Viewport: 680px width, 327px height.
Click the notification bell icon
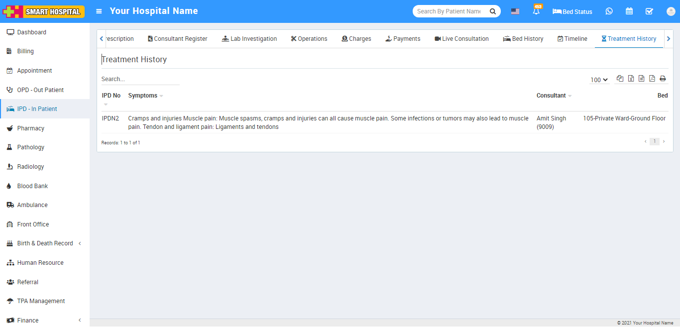click(x=536, y=11)
